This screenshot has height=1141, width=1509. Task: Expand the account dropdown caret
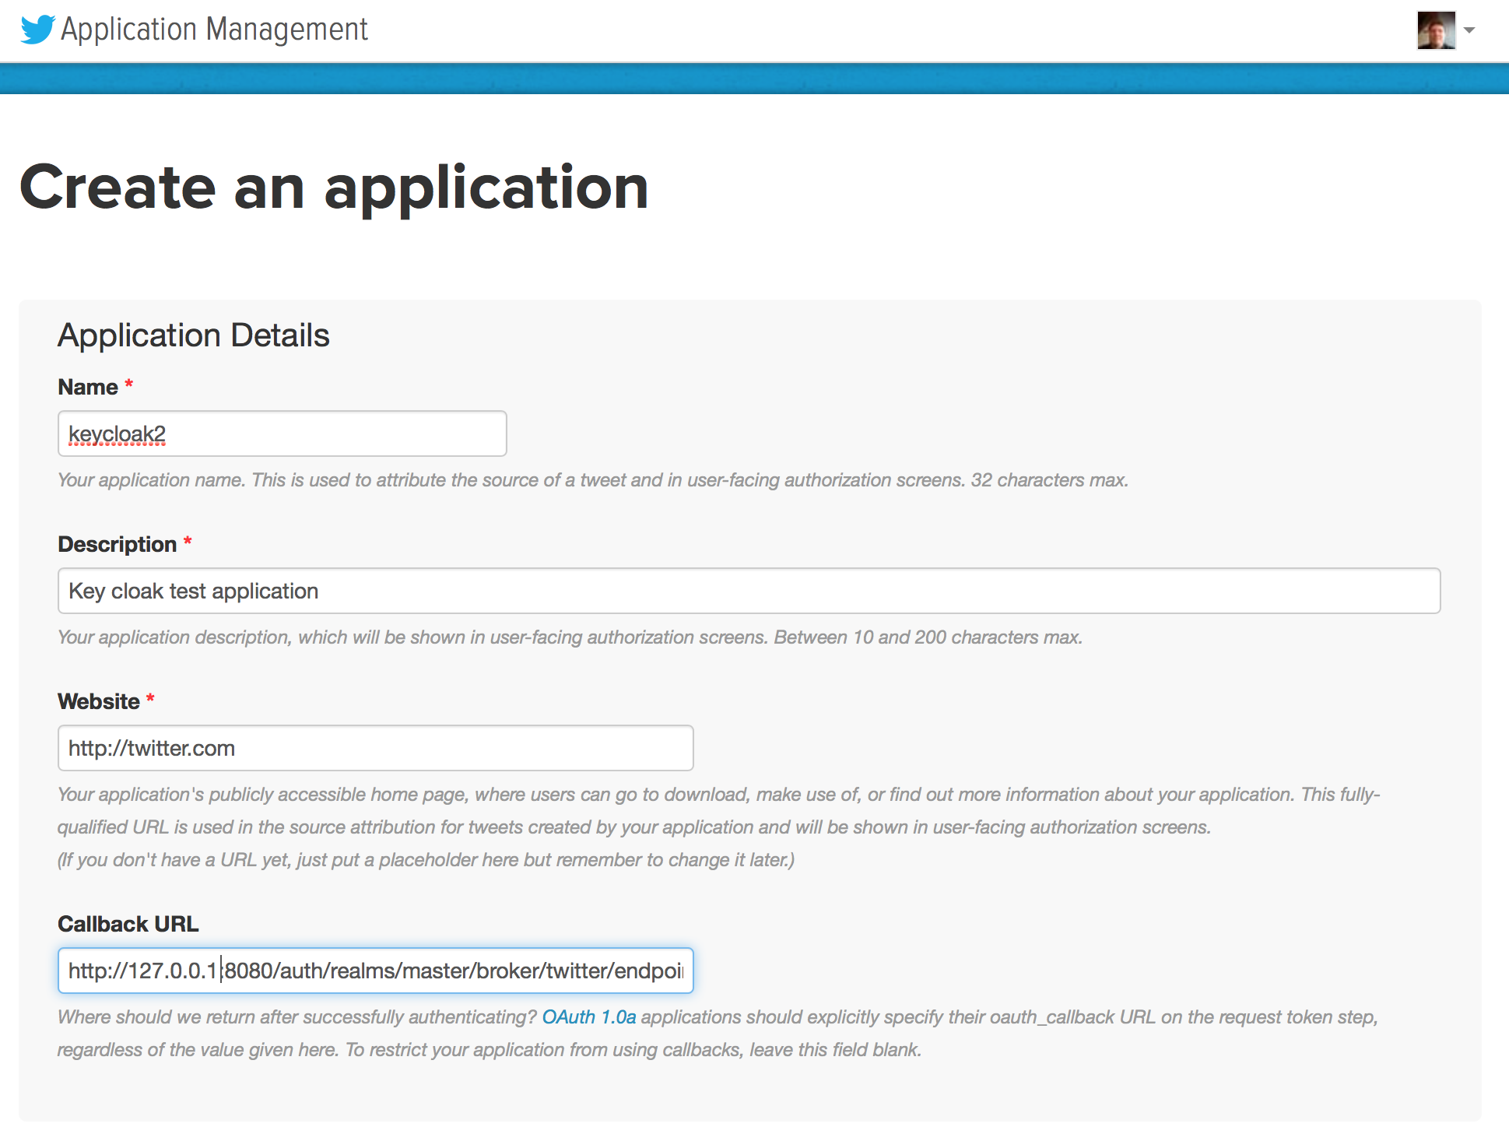tap(1469, 30)
